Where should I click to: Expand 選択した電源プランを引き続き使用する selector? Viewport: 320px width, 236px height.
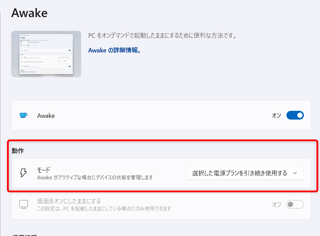coord(245,173)
